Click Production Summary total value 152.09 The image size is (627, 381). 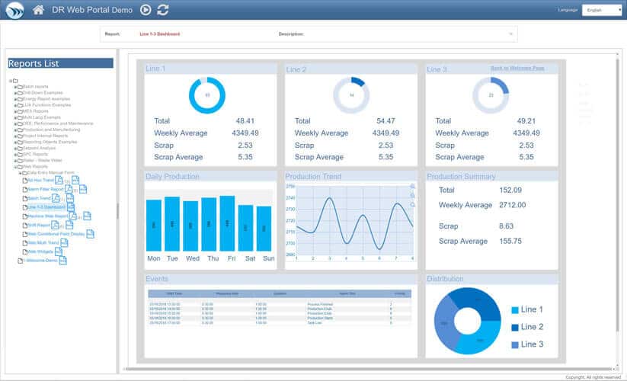coord(510,190)
